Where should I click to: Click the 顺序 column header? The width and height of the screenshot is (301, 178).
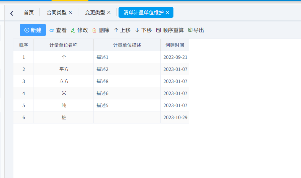pos(23,45)
